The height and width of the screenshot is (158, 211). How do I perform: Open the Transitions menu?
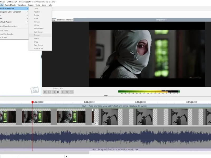pyautogui.click(x=22, y=5)
